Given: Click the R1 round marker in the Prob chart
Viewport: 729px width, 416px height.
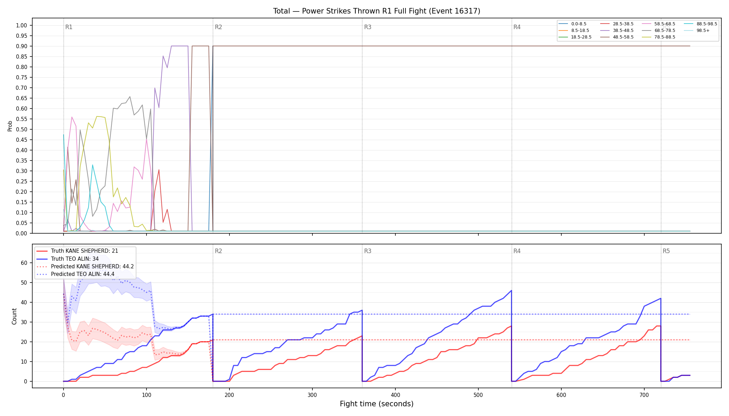Looking at the screenshot, I should coord(69,27).
